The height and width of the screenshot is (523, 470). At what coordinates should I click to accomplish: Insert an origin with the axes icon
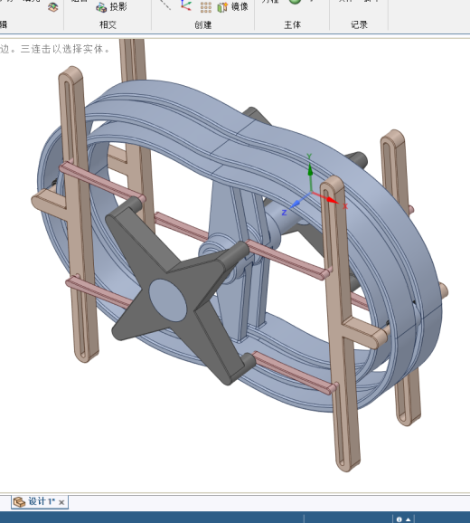pos(186,5)
